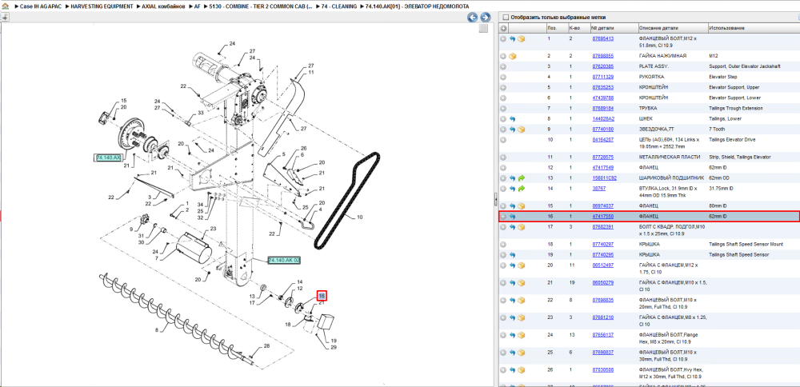Open AXIAL комбайнов breadcrumb
Image resolution: width=800 pixels, height=387 pixels.
pos(163,6)
